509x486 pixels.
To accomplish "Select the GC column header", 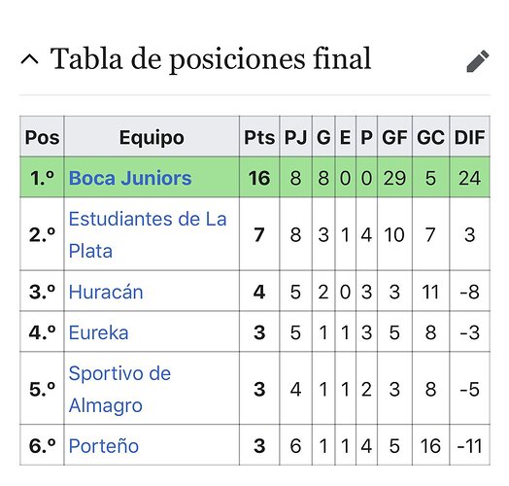I will (x=430, y=137).
